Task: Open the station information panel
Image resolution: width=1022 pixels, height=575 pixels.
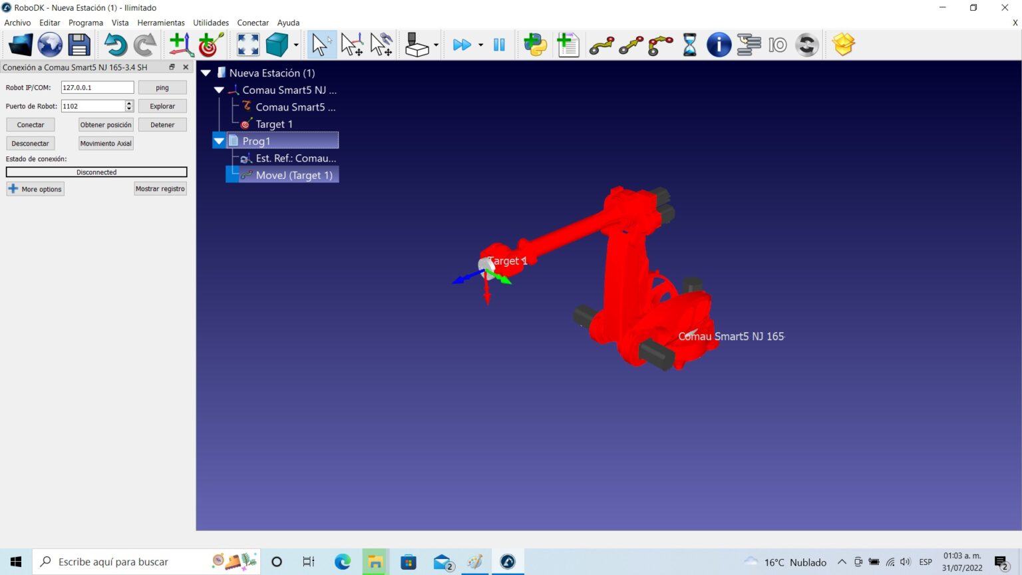Action: (x=719, y=45)
